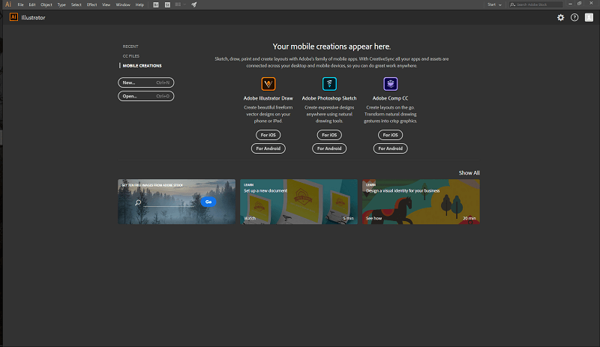
Task: Open the Window menu
Action: 123,4
